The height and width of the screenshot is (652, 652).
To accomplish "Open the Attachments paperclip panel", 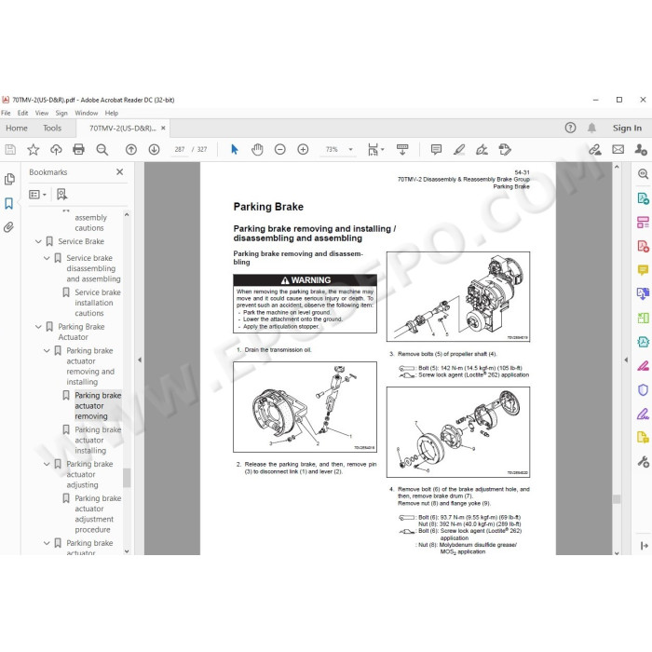I will click(8, 227).
